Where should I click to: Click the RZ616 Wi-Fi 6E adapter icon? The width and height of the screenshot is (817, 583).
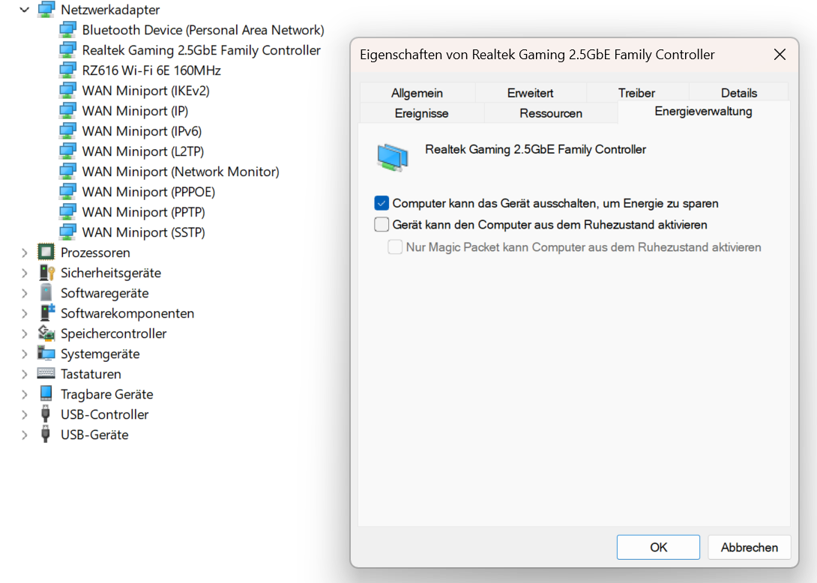click(x=67, y=70)
